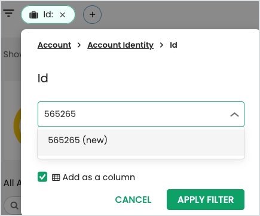Click the table grid icon beside Add as a column
The width and height of the screenshot is (260, 216).
56,177
